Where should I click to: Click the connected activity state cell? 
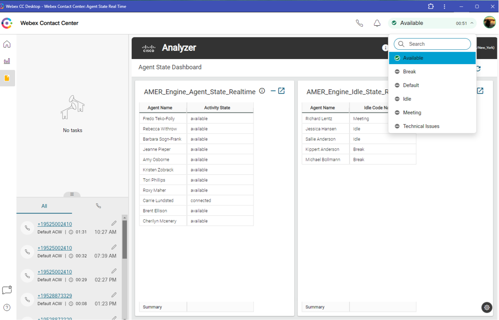[x=220, y=201]
